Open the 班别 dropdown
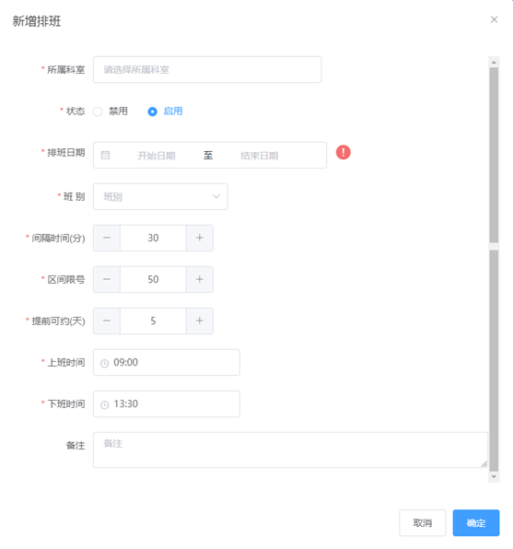513x549 pixels. point(160,197)
